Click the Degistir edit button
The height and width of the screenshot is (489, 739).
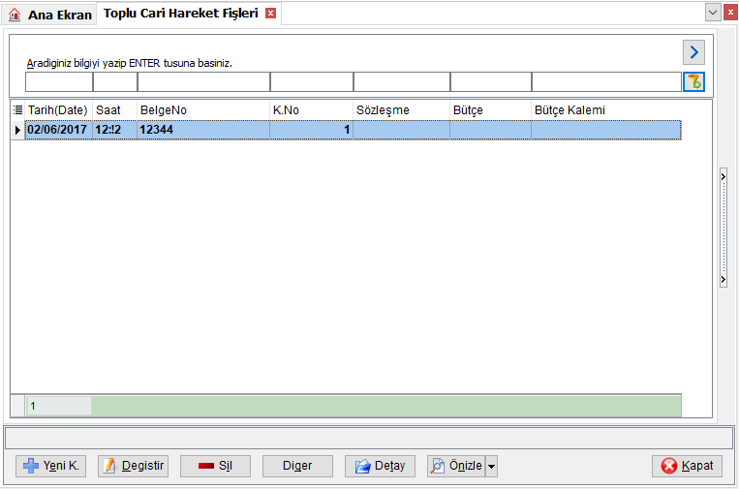tap(133, 466)
